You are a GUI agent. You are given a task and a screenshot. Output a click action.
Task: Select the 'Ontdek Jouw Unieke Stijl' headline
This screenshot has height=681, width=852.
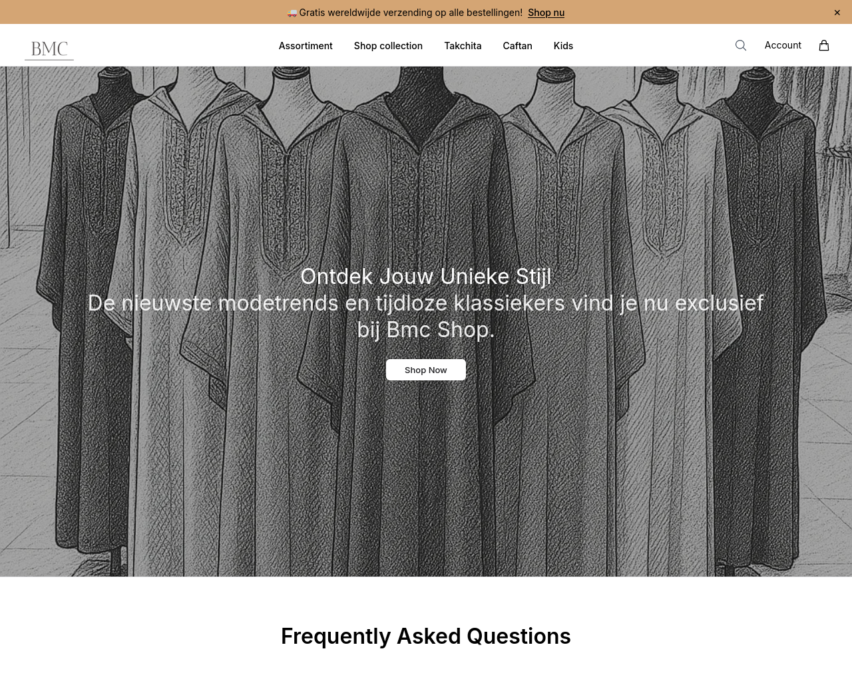pos(426,277)
